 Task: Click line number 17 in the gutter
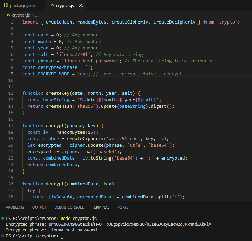click(11, 126)
